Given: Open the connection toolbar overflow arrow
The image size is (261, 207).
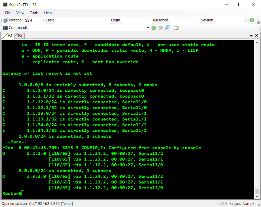Looking at the screenshot, I should click(x=259, y=22).
